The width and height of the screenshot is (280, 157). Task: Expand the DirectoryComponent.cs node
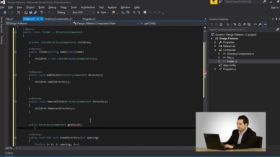[x=219, y=54]
